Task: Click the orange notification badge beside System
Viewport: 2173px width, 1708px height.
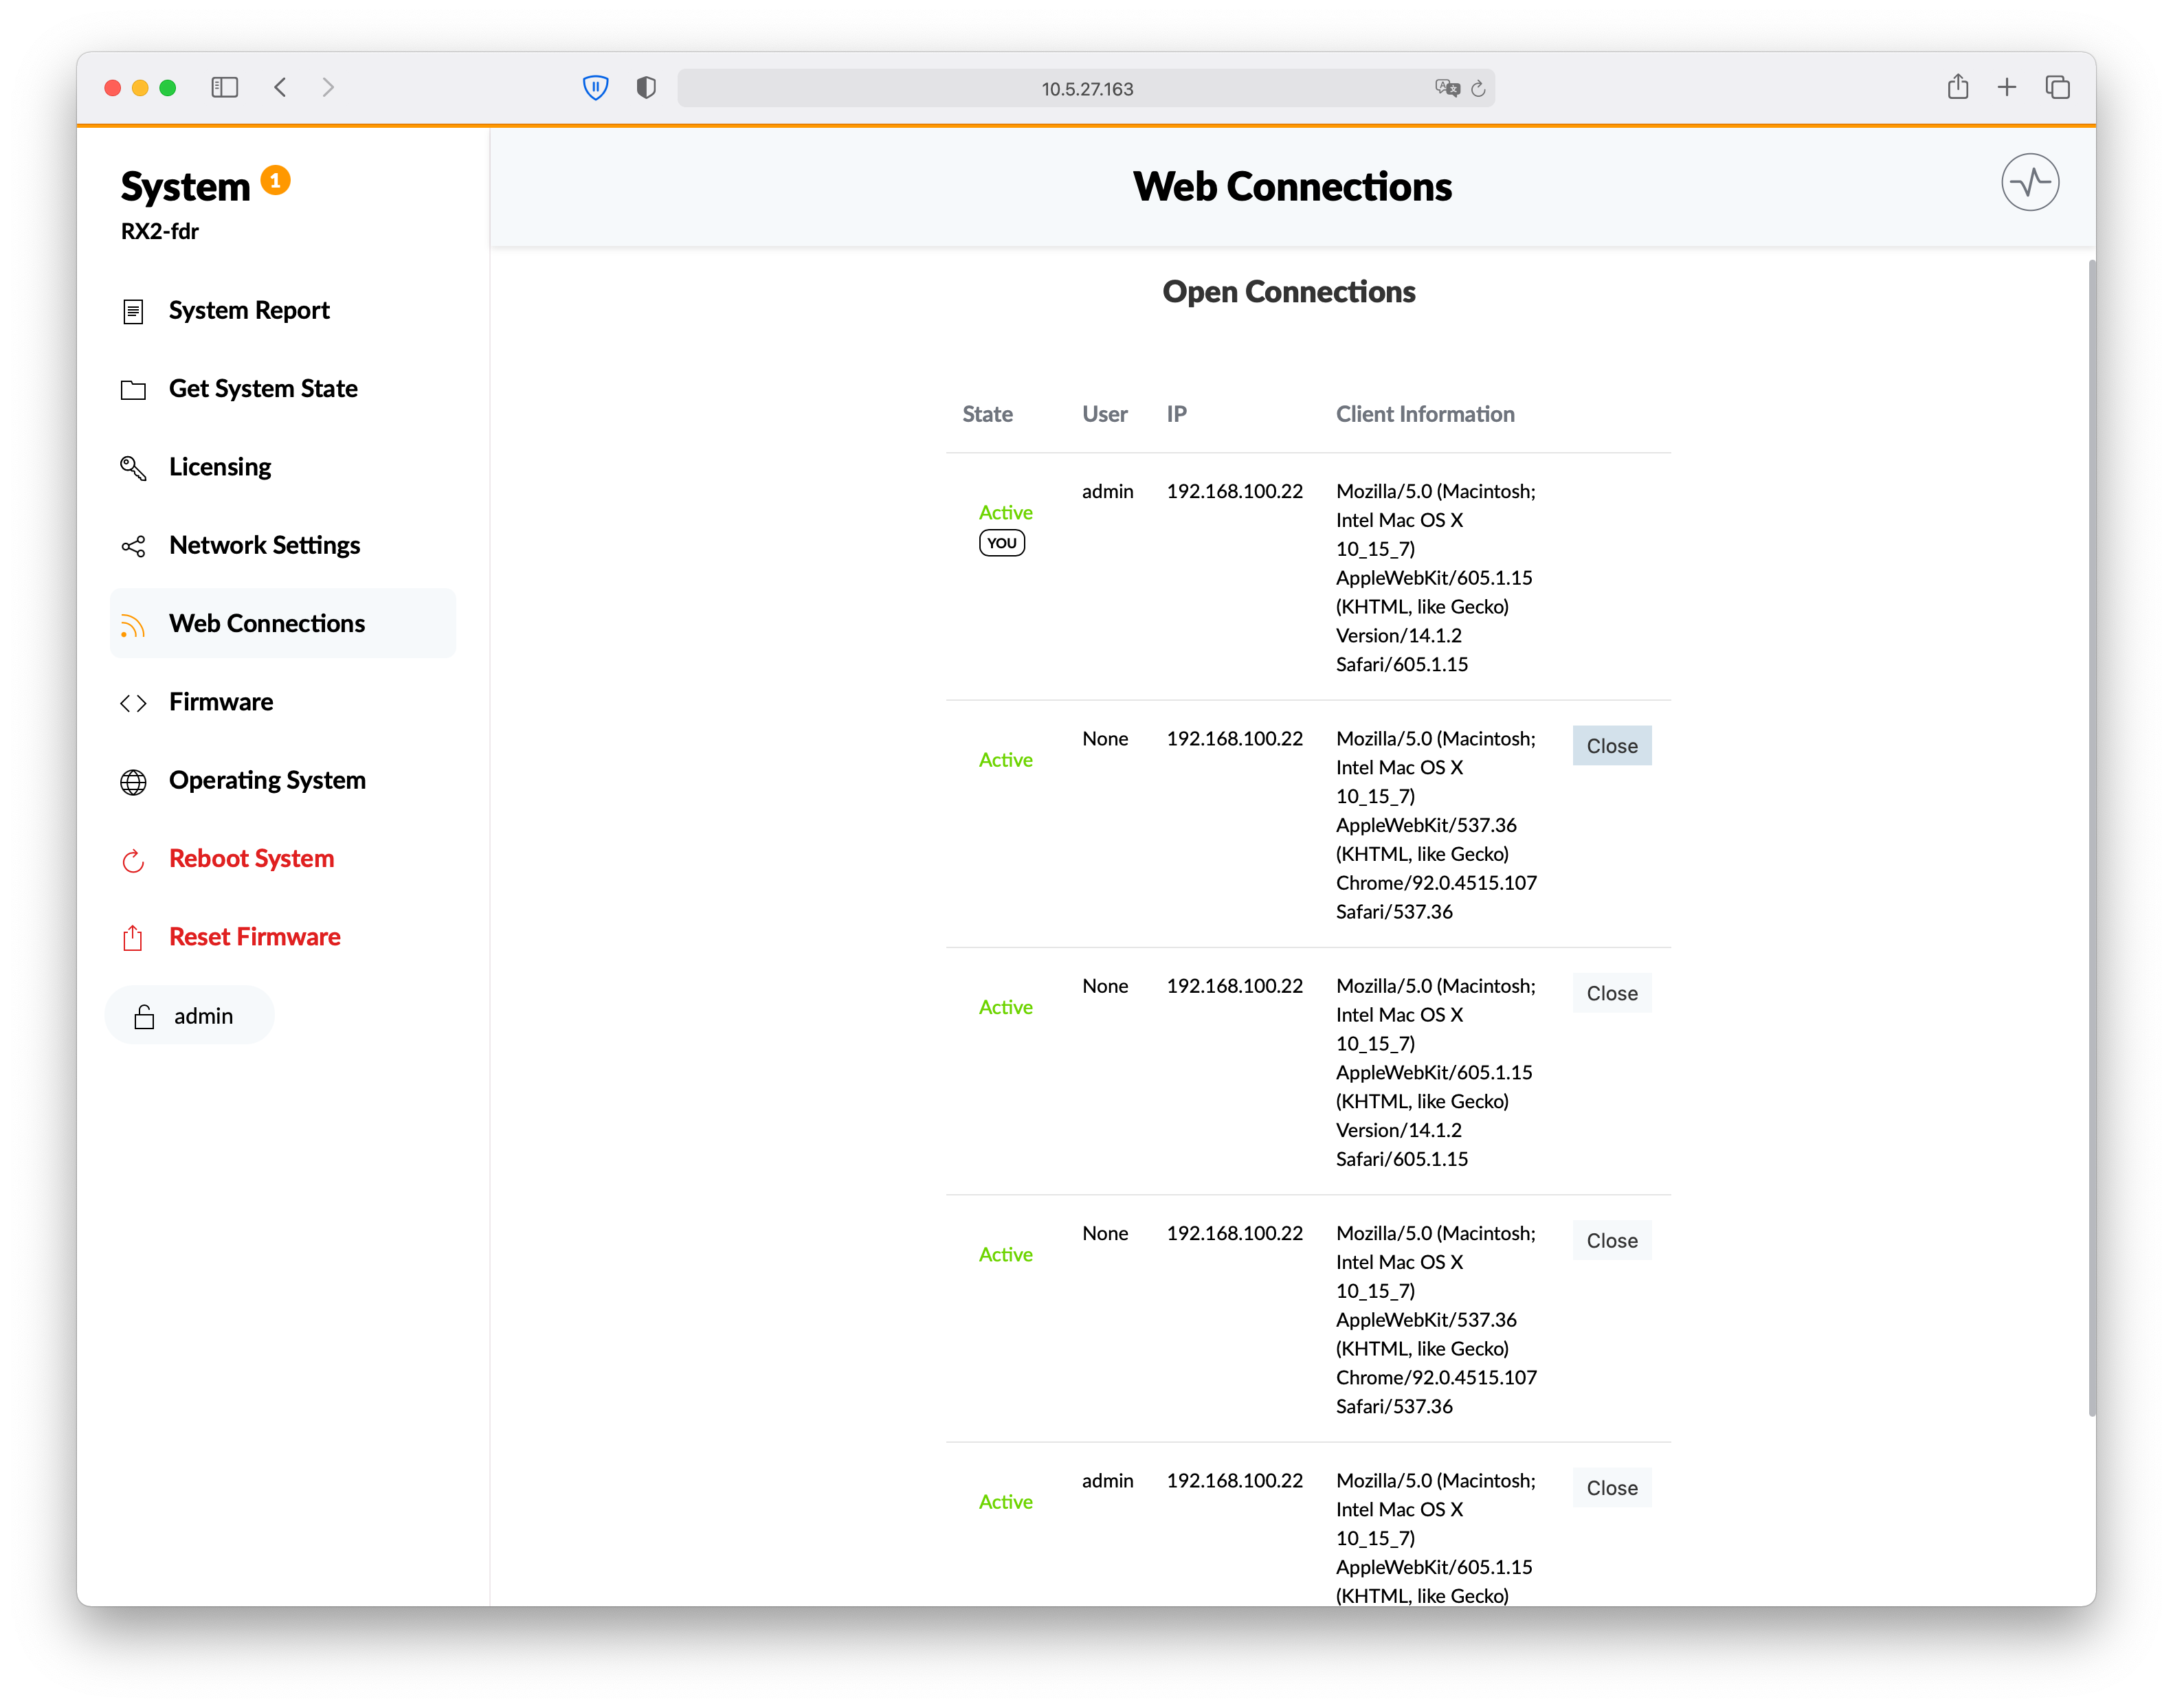Action: coord(276,180)
